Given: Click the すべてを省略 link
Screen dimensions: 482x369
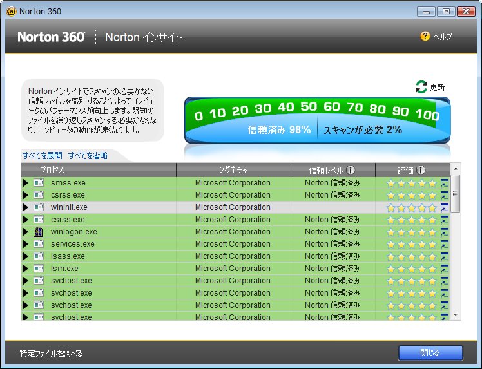Looking at the screenshot, I should [88, 156].
